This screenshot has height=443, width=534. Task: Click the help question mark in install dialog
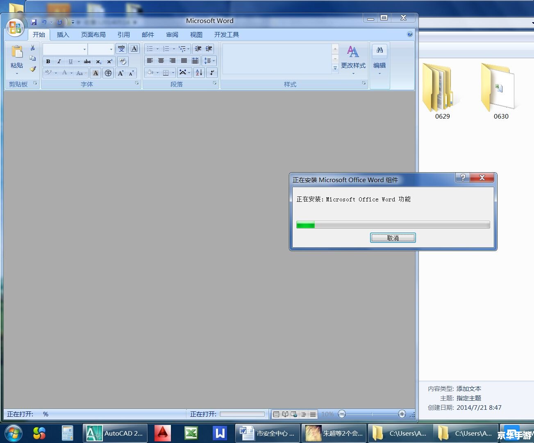pos(463,178)
